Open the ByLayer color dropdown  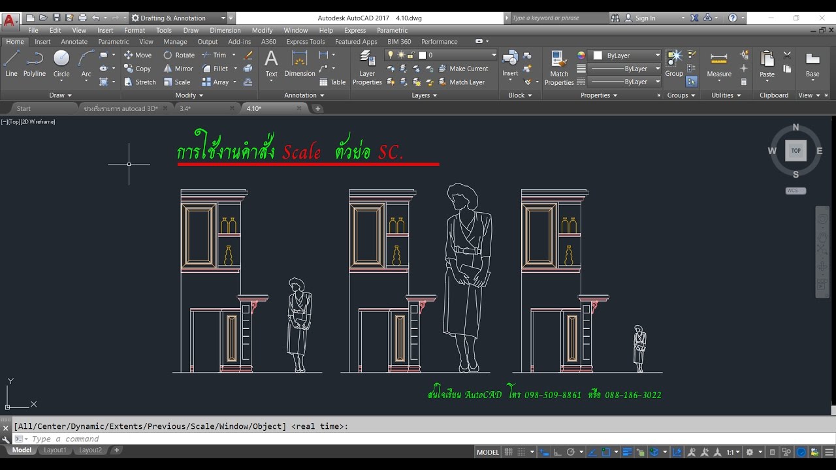[625, 55]
